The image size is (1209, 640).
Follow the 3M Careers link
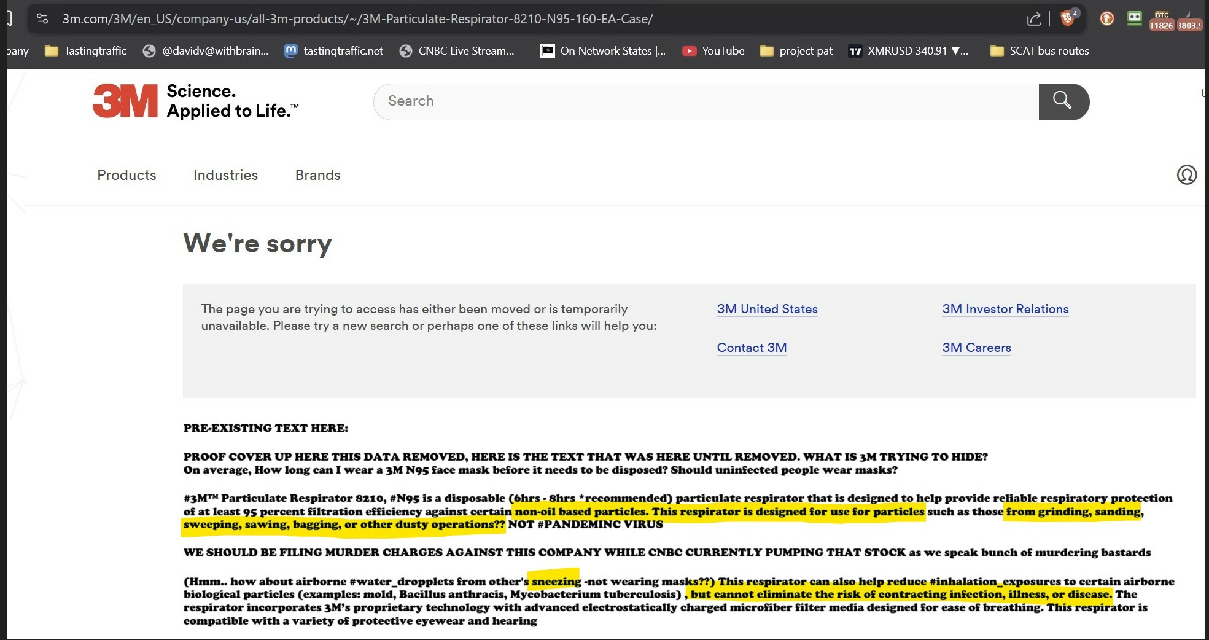coord(976,348)
